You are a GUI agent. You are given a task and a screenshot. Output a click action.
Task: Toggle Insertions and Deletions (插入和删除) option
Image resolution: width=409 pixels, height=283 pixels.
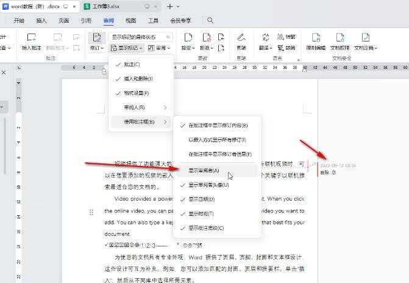pyautogui.click(x=141, y=79)
